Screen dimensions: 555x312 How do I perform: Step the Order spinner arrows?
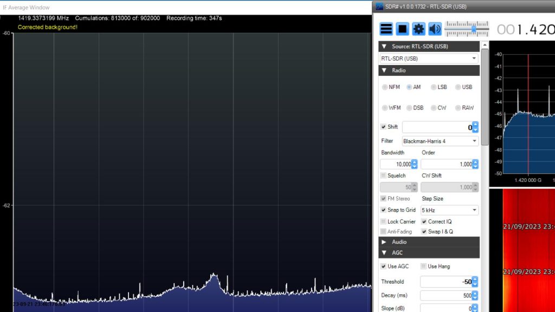(x=475, y=164)
